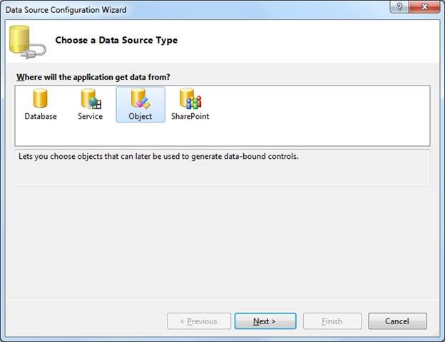Select the Database cylinder icon

click(41, 99)
